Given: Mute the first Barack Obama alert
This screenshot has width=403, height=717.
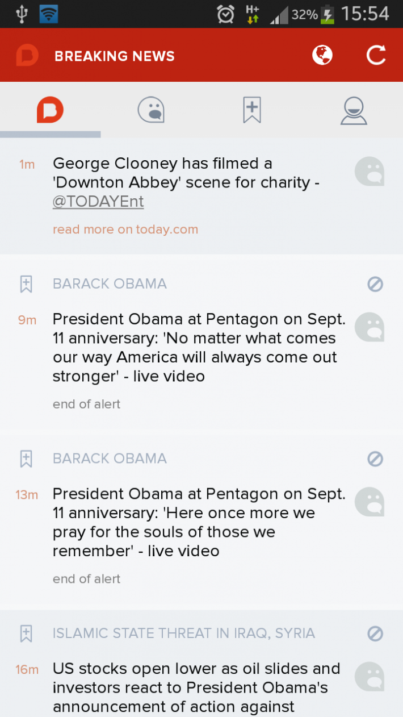Looking at the screenshot, I should (x=375, y=284).
